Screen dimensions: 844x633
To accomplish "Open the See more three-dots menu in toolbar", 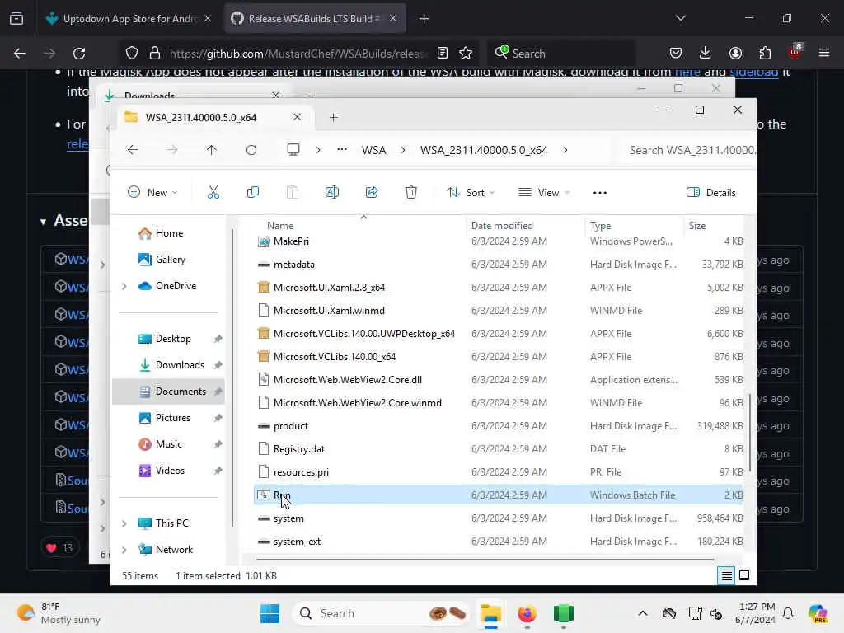I will [600, 193].
